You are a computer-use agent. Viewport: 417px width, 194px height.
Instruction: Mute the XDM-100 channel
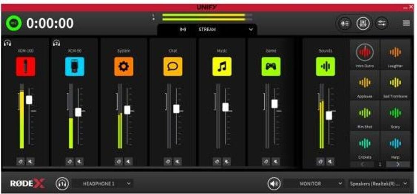31,162
